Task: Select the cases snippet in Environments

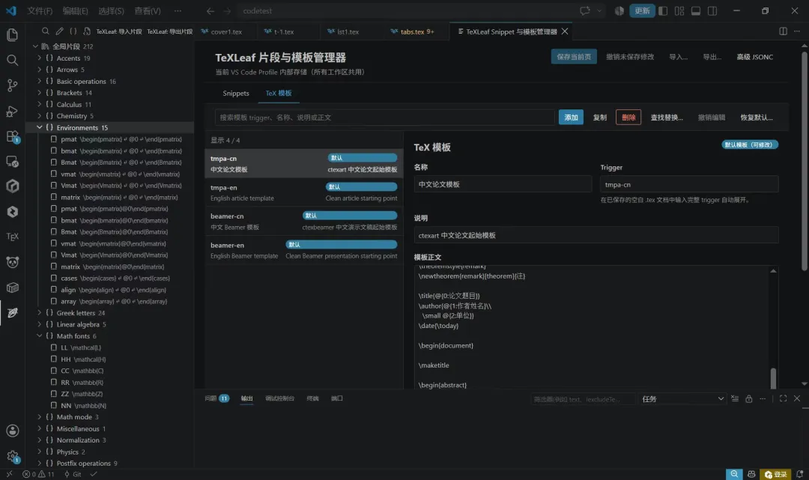Action: (x=115, y=279)
